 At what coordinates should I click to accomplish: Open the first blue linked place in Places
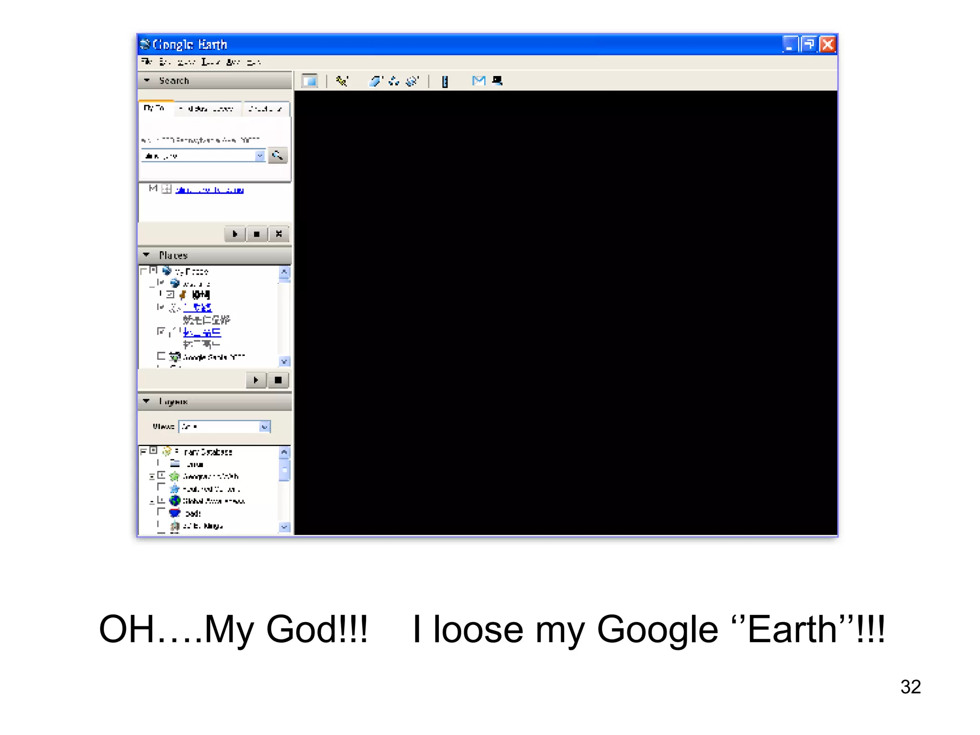[x=198, y=307]
